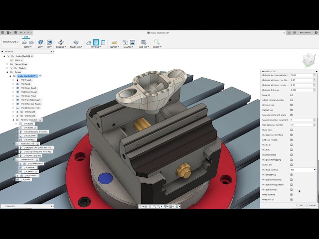Viewport: 319px width, 239px height.
Task: Enable the Show notes checkbox
Action: 291,129
